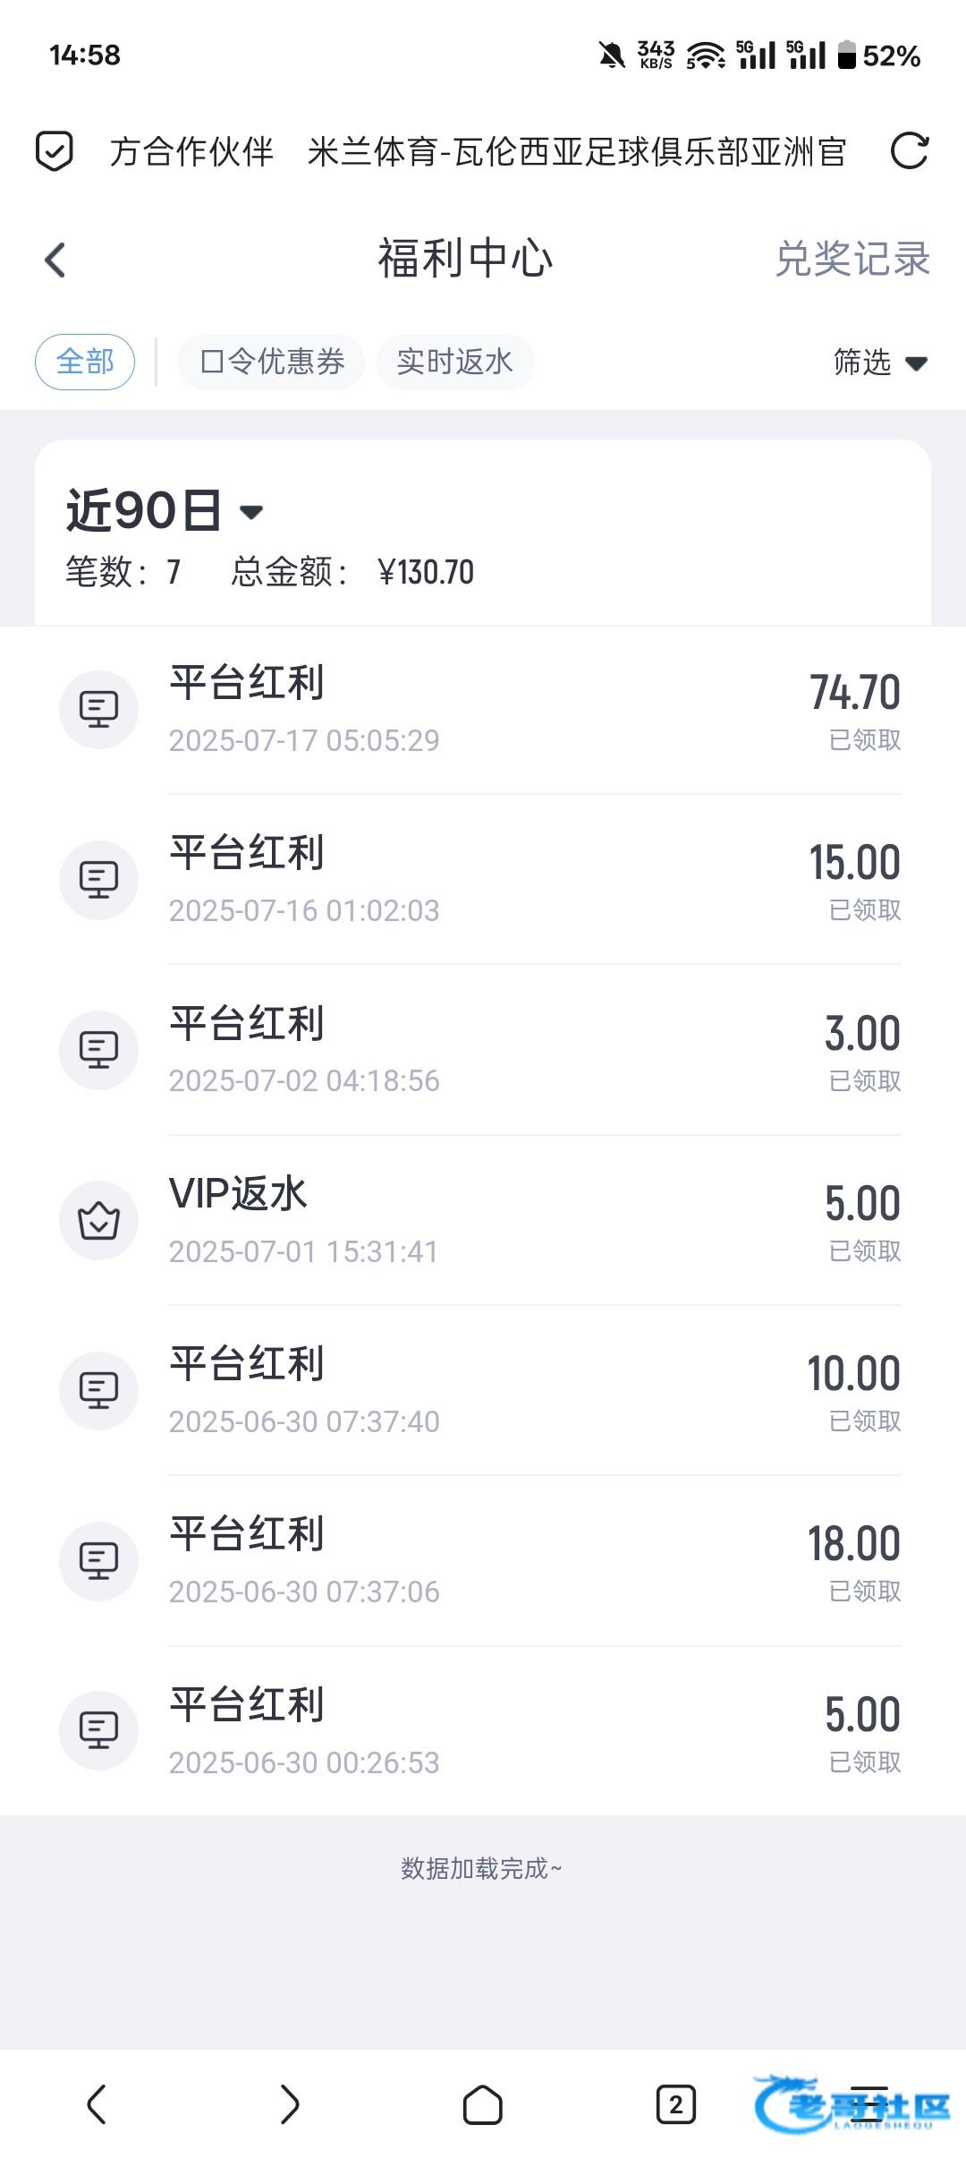This screenshot has width=966, height=2159.
Task: Tap the icon beside the 74.70 平台红利 entry
Action: [x=98, y=709]
